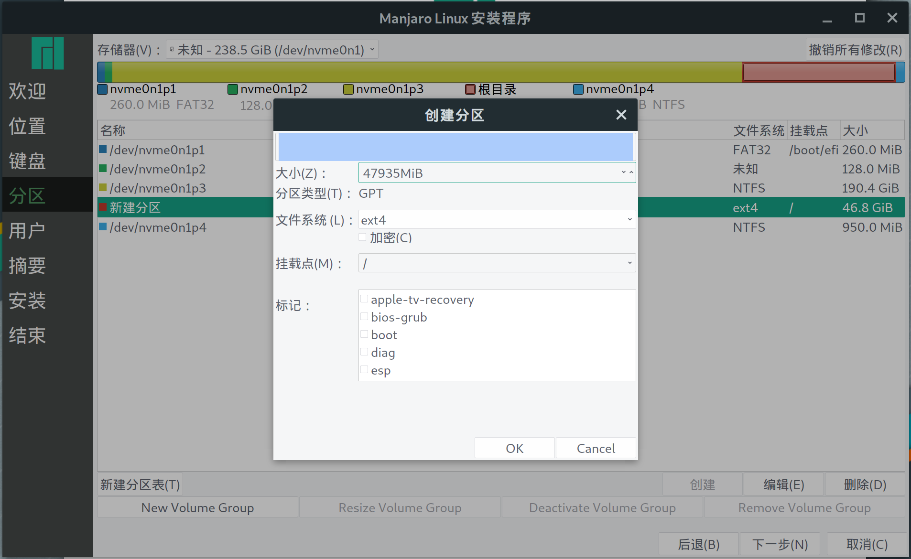Select the 位置 (location) step
The width and height of the screenshot is (911, 559).
[x=26, y=126]
